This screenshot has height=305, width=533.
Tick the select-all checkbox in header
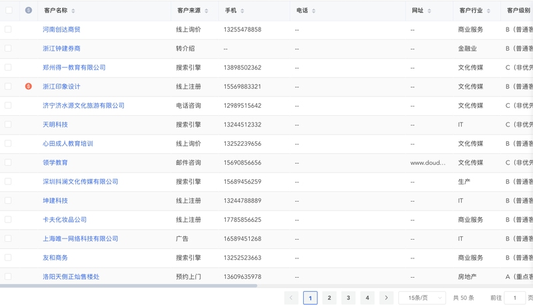tap(9, 10)
